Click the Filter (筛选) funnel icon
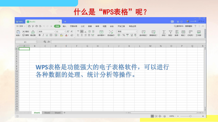 tap(170, 32)
